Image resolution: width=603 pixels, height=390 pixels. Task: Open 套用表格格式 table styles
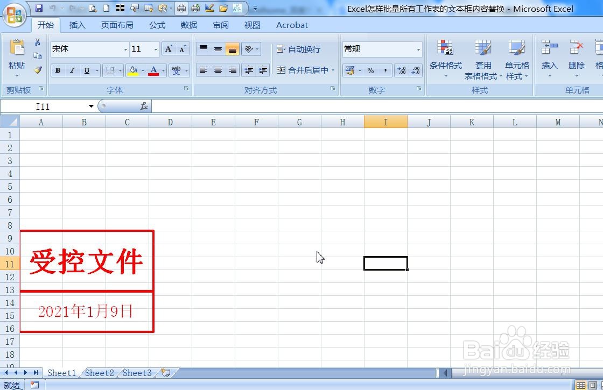[x=483, y=59]
